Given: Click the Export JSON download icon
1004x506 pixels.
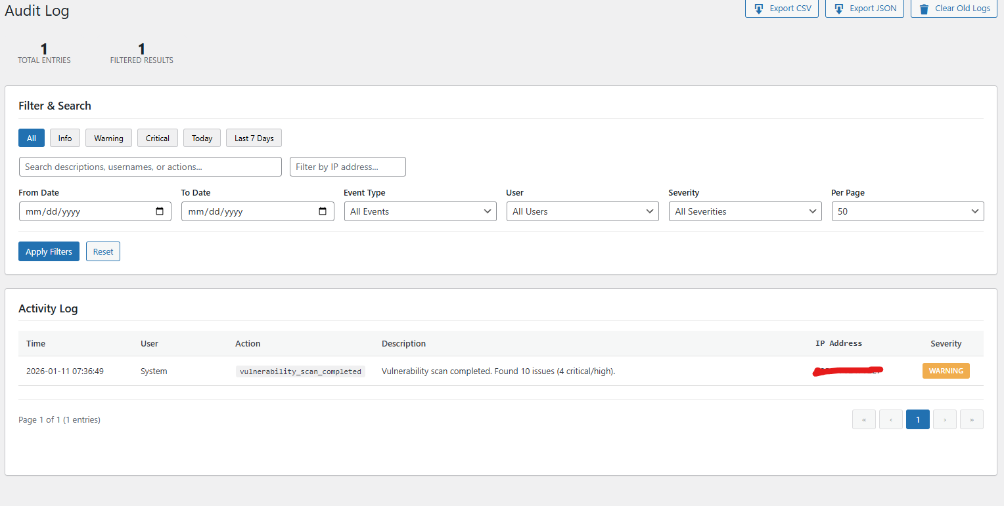Looking at the screenshot, I should pos(839,9).
